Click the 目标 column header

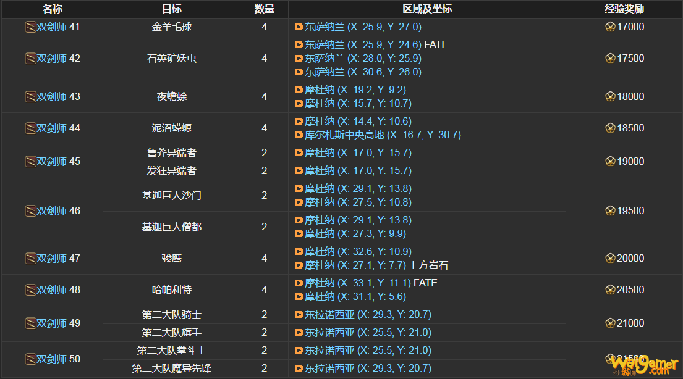pyautogui.click(x=172, y=9)
